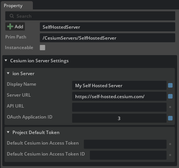Click the Search field in Property panel

click(90, 16)
